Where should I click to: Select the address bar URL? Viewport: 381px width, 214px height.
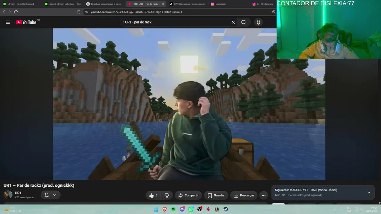pyautogui.click(x=136, y=12)
